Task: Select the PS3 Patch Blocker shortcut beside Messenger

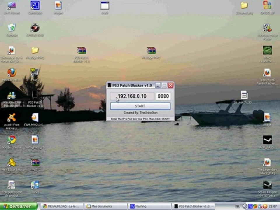Action: pyautogui.click(x=35, y=99)
